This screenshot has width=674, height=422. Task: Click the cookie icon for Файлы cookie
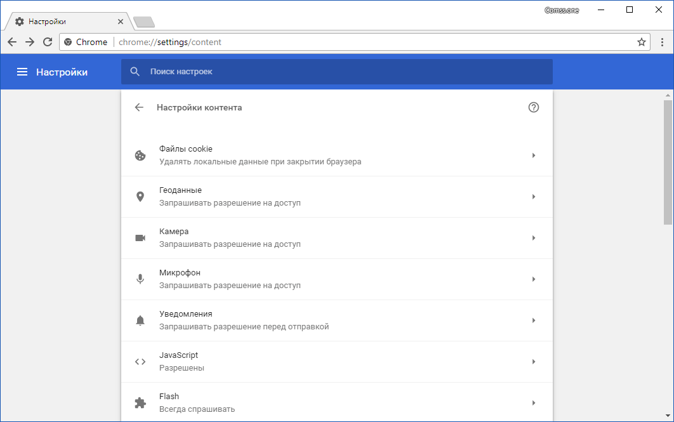tap(140, 155)
